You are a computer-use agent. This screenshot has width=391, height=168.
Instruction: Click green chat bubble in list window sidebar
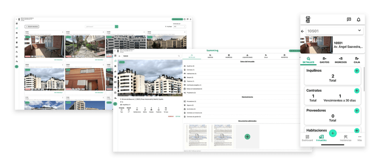click(17, 66)
